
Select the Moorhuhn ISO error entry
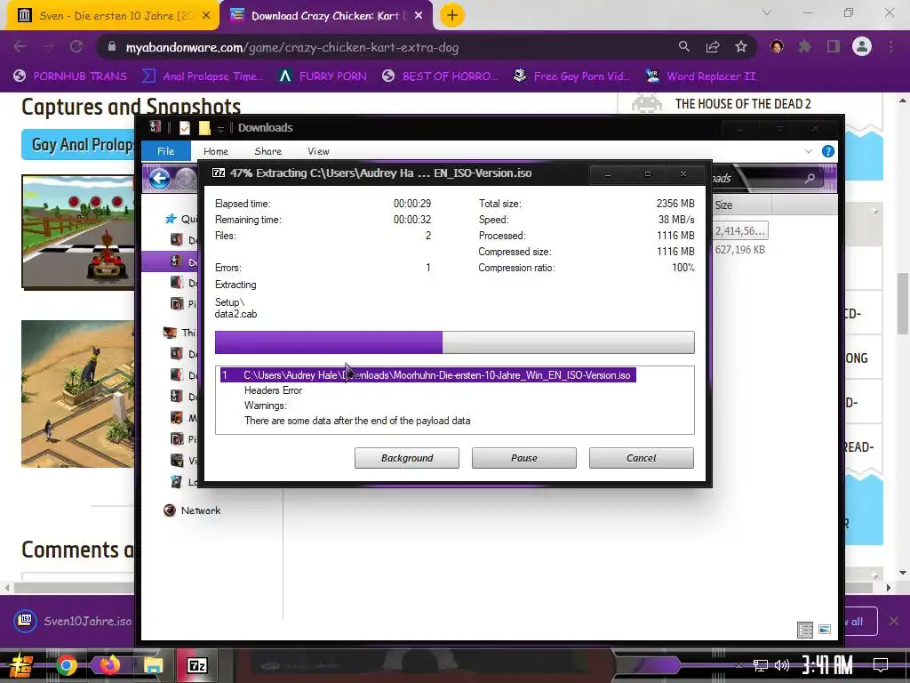click(x=428, y=375)
